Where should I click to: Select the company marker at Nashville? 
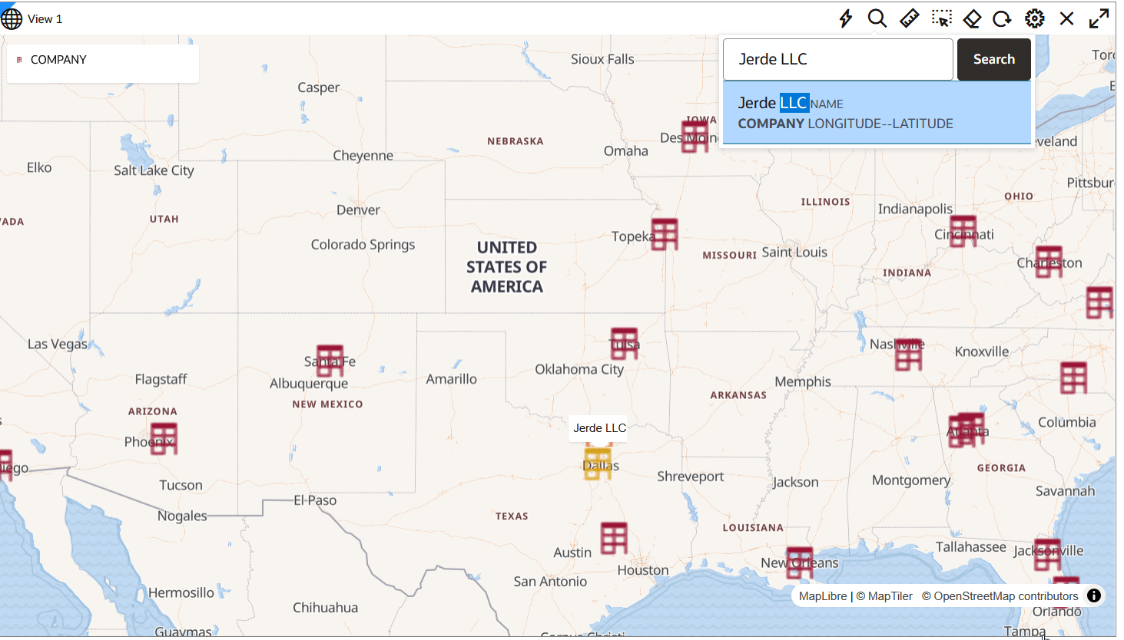point(908,355)
